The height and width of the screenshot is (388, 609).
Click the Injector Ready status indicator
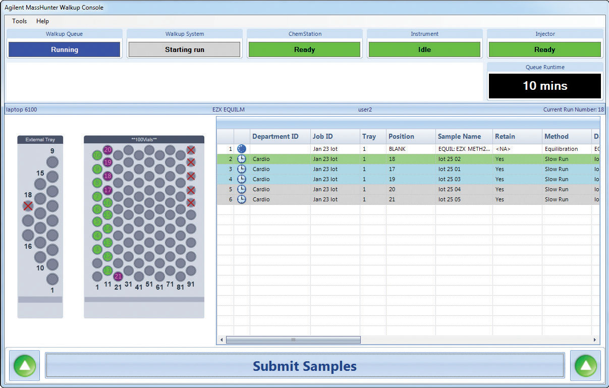[545, 49]
